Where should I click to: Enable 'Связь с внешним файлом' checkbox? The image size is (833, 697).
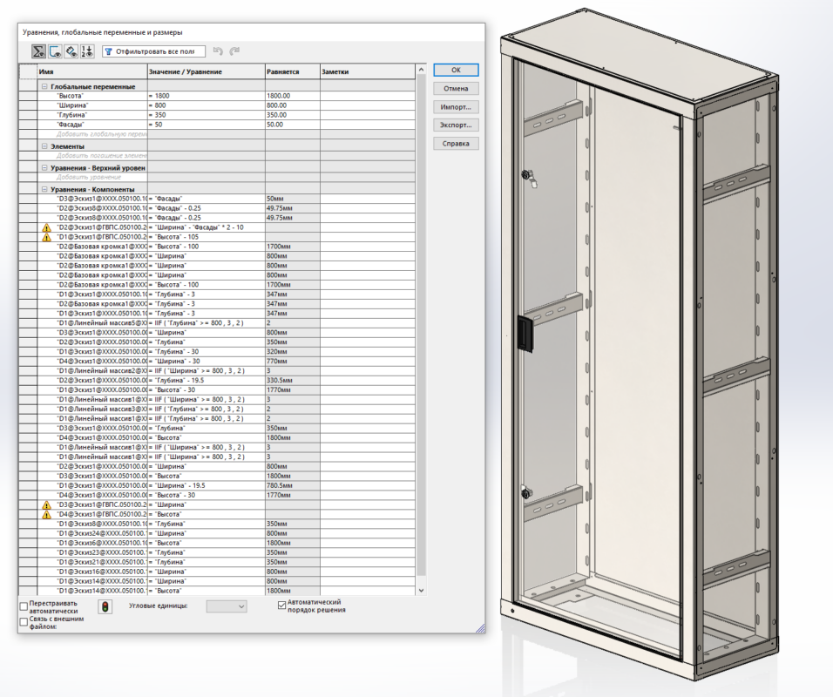tap(24, 621)
